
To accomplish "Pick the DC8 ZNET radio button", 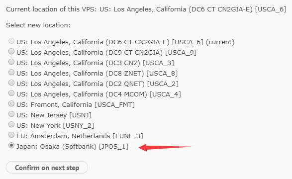I will click(x=11, y=72).
